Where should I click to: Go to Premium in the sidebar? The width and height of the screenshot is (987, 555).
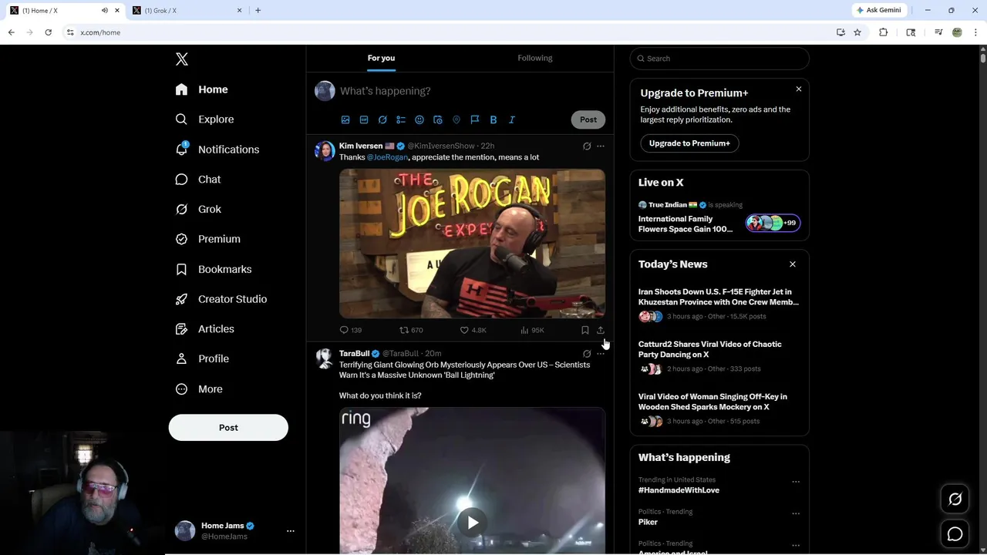(207, 239)
